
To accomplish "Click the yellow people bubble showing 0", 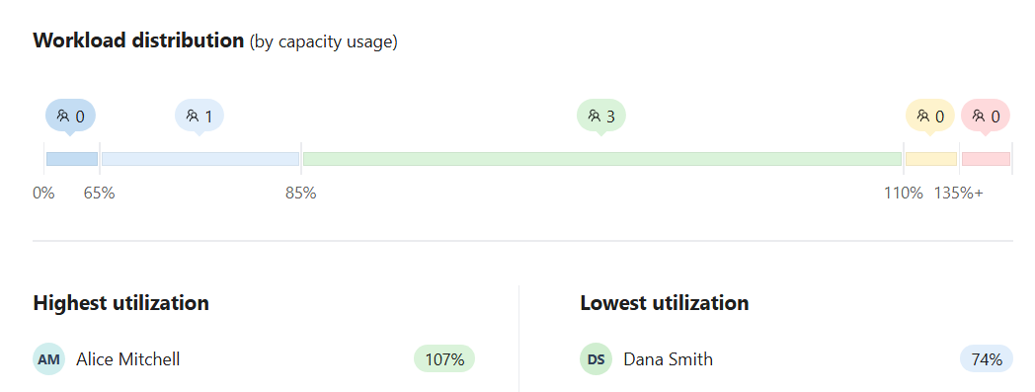I will pyautogui.click(x=930, y=117).
